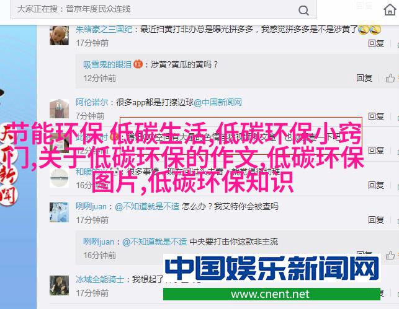Reply to 咧咧juan's 17分钟前 comment
This screenshot has height=309, width=399.
[376, 220]
